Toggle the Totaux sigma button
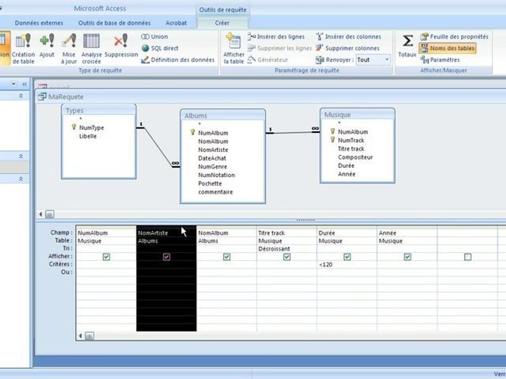The height and width of the screenshot is (379, 506). pyautogui.click(x=407, y=46)
